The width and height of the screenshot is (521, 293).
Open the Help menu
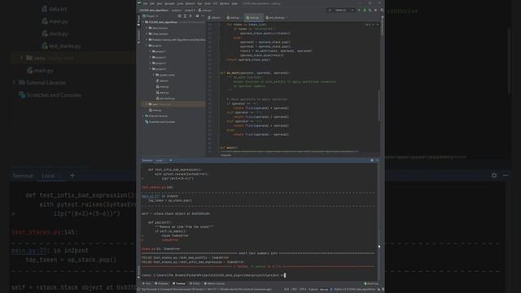click(234, 3)
